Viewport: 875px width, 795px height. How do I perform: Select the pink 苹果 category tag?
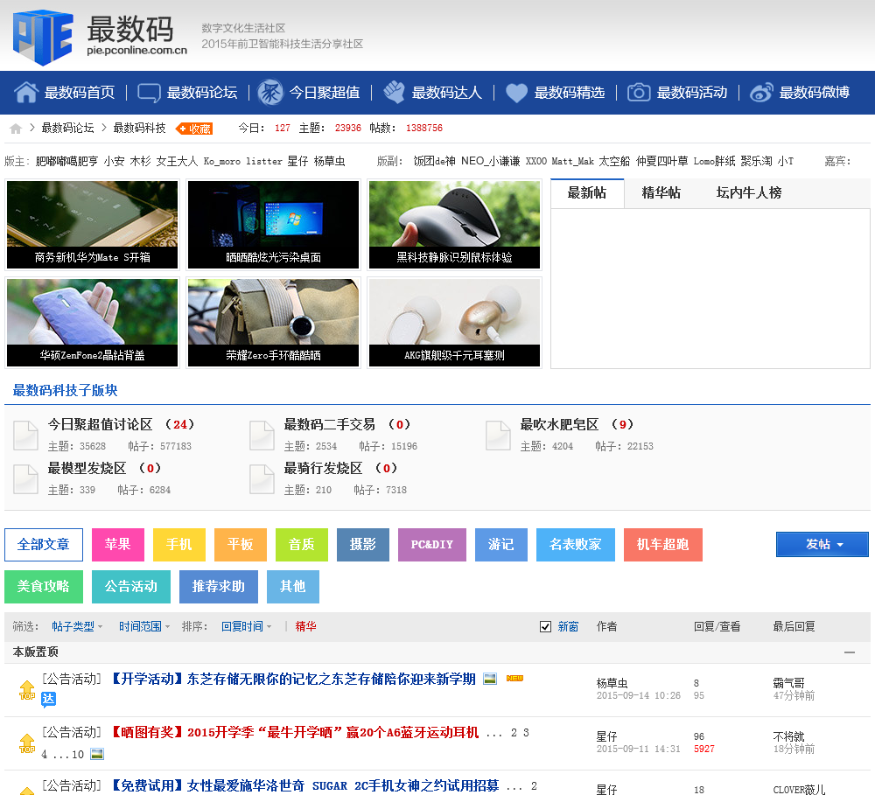point(118,545)
